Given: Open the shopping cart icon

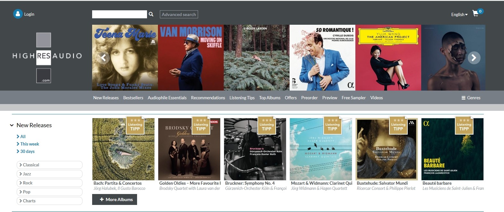Looking at the screenshot, I should (x=475, y=14).
